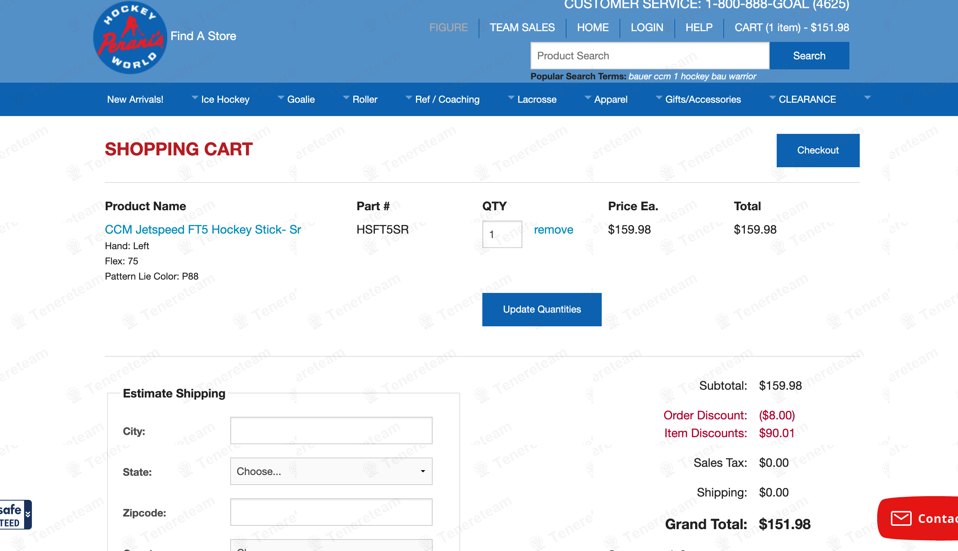The height and width of the screenshot is (551, 958).
Task: Open the red Contact mail button
Action: (918, 518)
